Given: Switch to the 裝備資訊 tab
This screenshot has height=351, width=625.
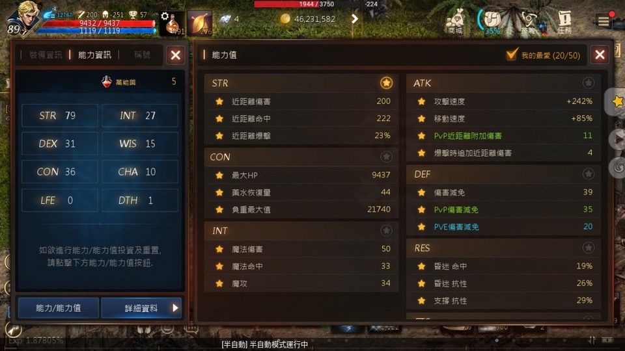Looking at the screenshot, I should pyautogui.click(x=46, y=55).
